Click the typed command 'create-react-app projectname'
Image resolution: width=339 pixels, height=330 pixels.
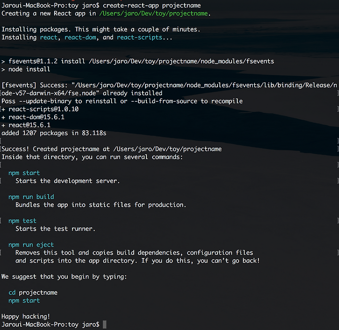tap(152, 5)
